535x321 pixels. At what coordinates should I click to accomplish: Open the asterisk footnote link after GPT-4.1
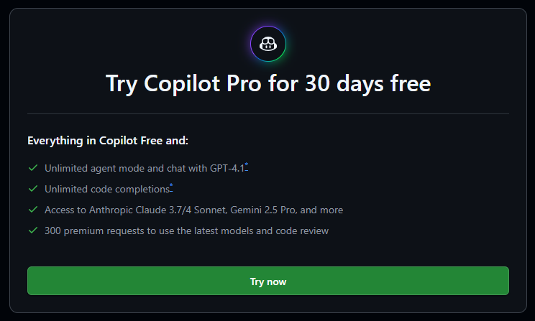[x=247, y=167]
